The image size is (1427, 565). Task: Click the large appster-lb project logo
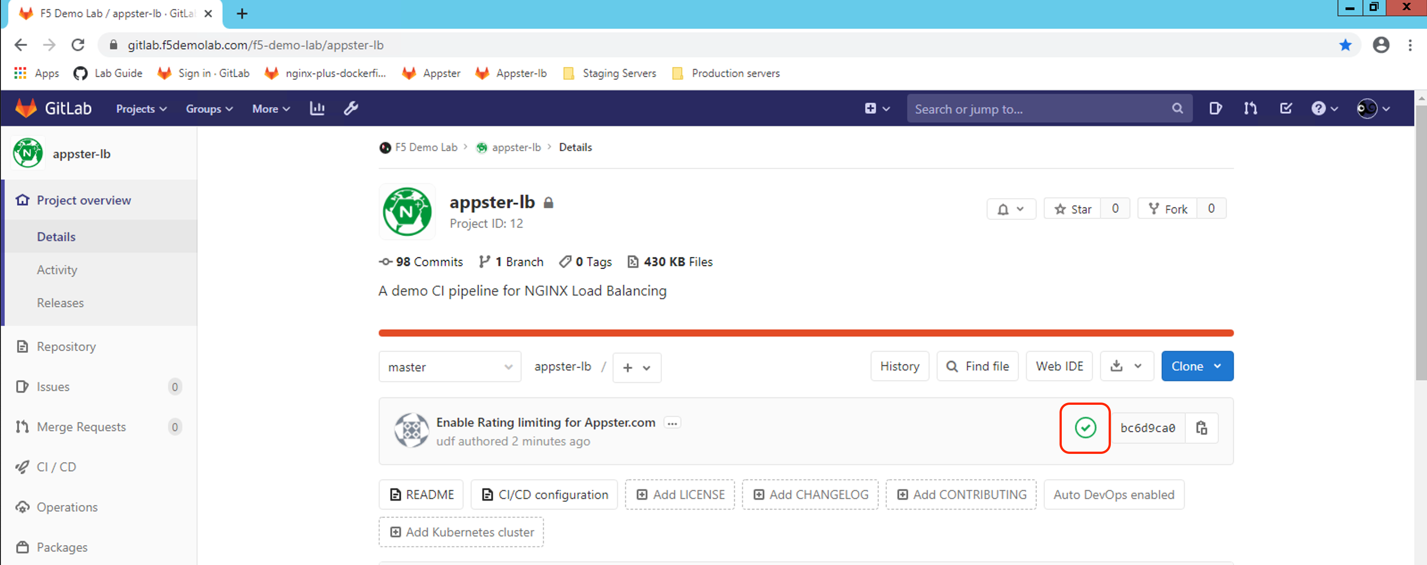[x=407, y=212]
